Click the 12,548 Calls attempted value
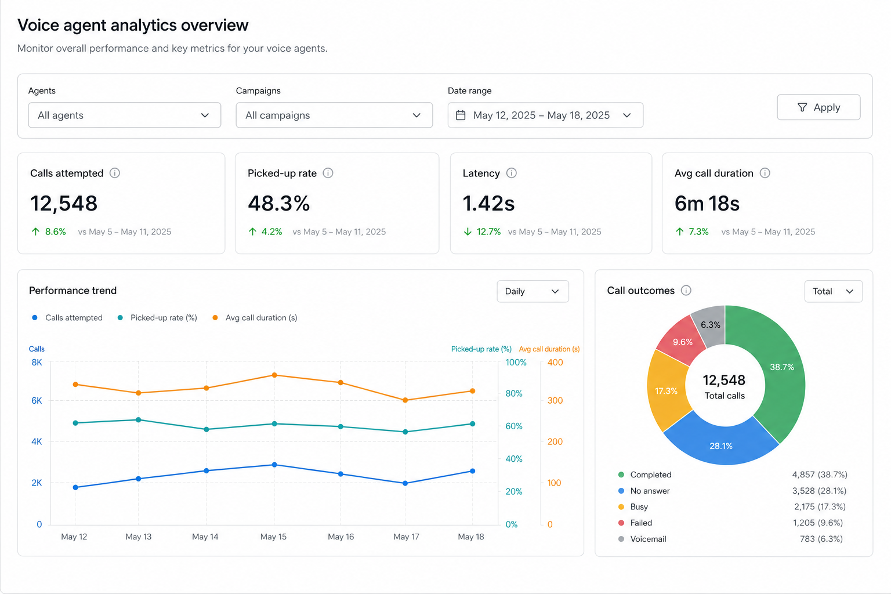 pyautogui.click(x=64, y=204)
